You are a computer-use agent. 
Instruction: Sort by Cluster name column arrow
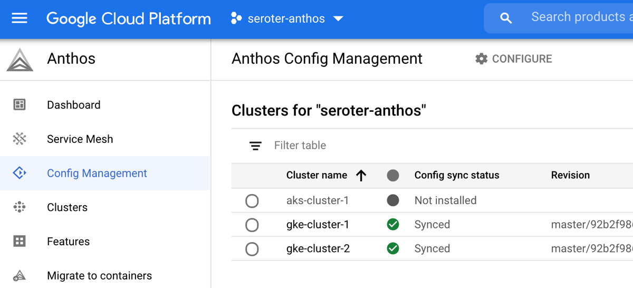[361, 176]
